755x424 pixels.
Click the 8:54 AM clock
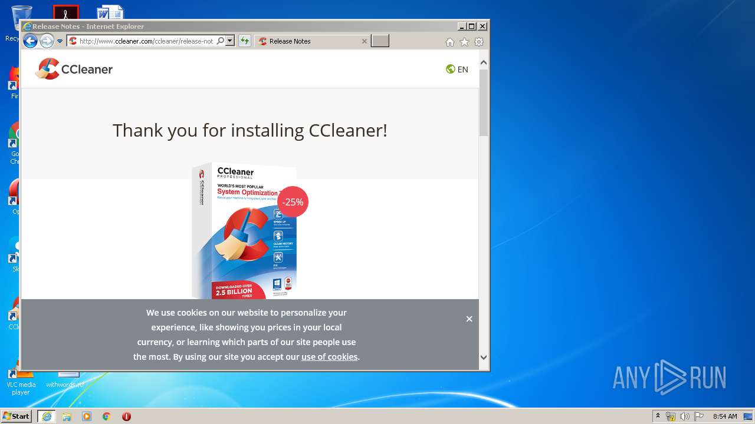725,416
